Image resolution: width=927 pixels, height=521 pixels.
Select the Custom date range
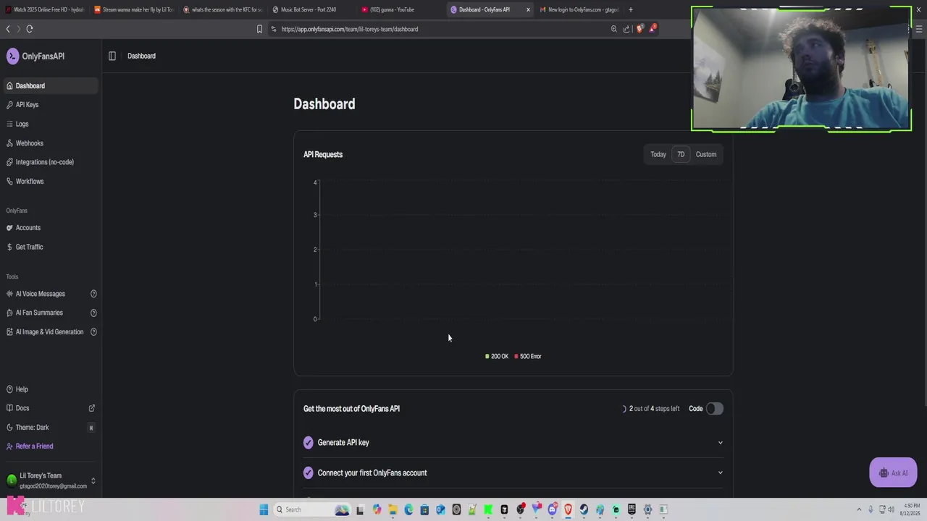(706, 154)
